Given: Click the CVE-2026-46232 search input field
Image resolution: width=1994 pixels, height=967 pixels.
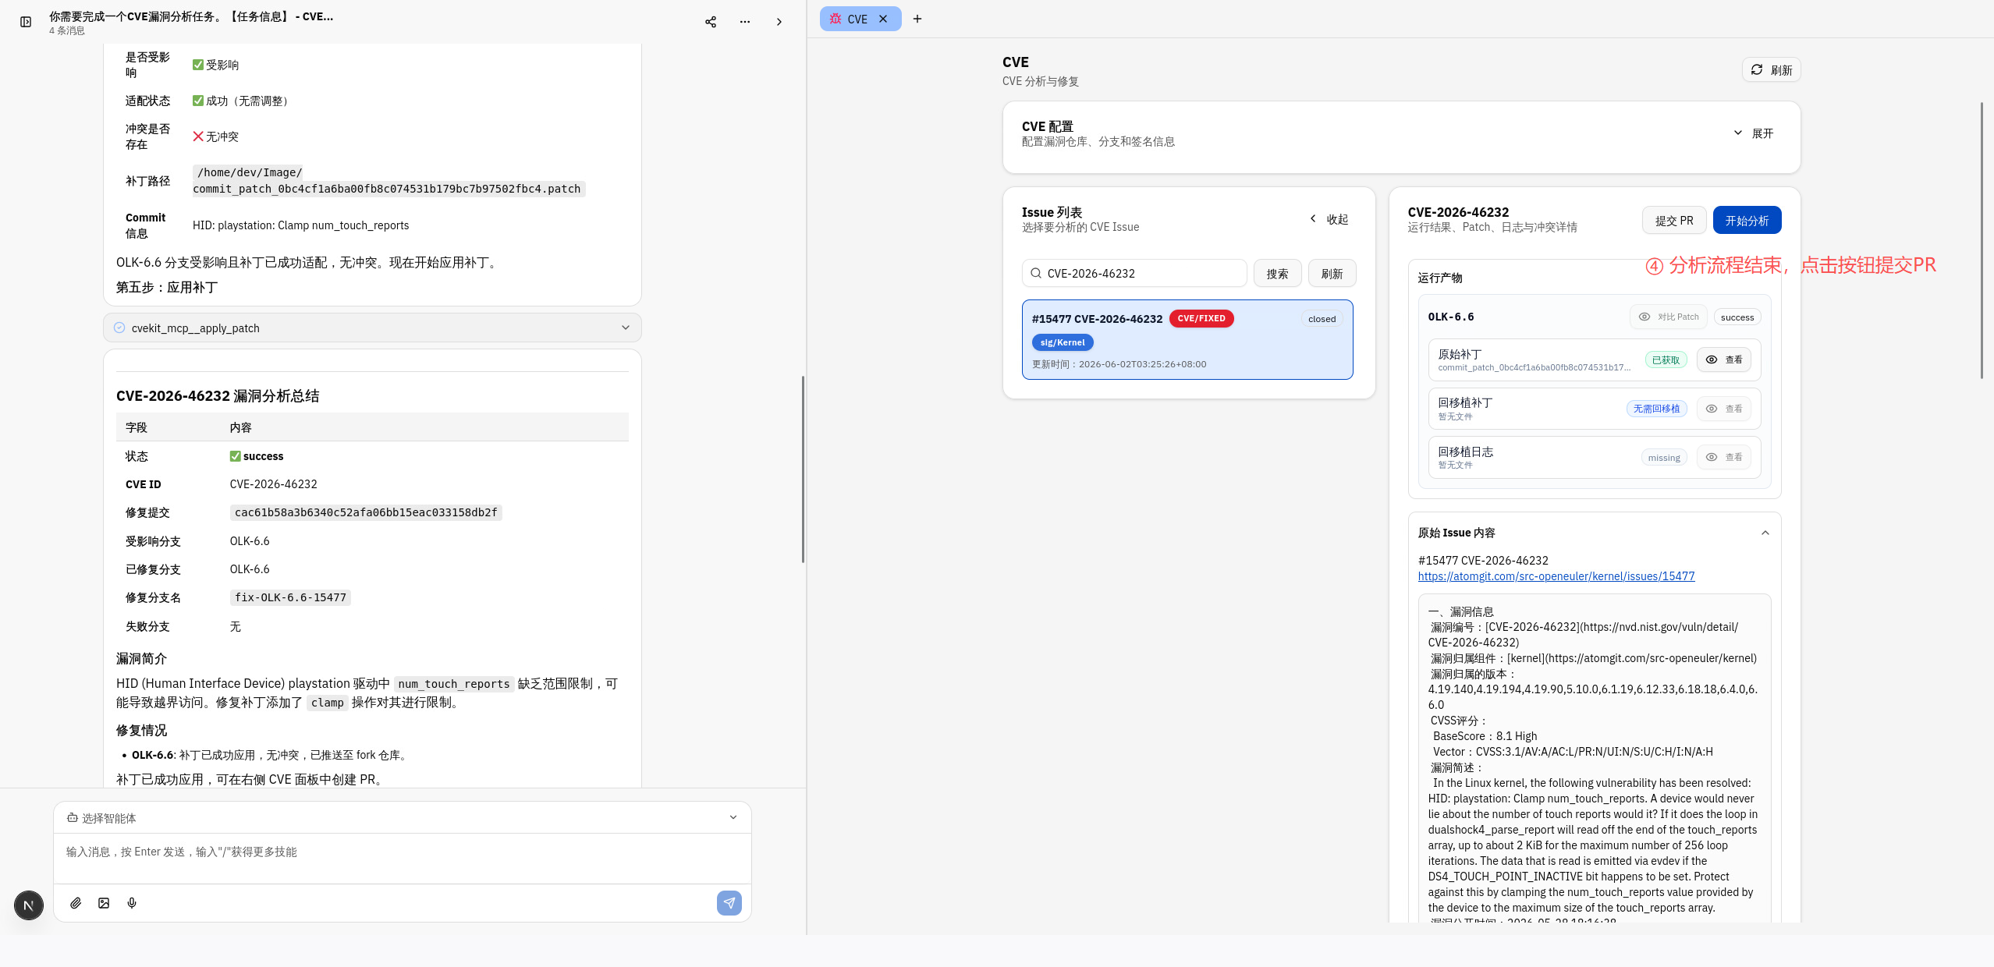Looking at the screenshot, I should (x=1134, y=273).
